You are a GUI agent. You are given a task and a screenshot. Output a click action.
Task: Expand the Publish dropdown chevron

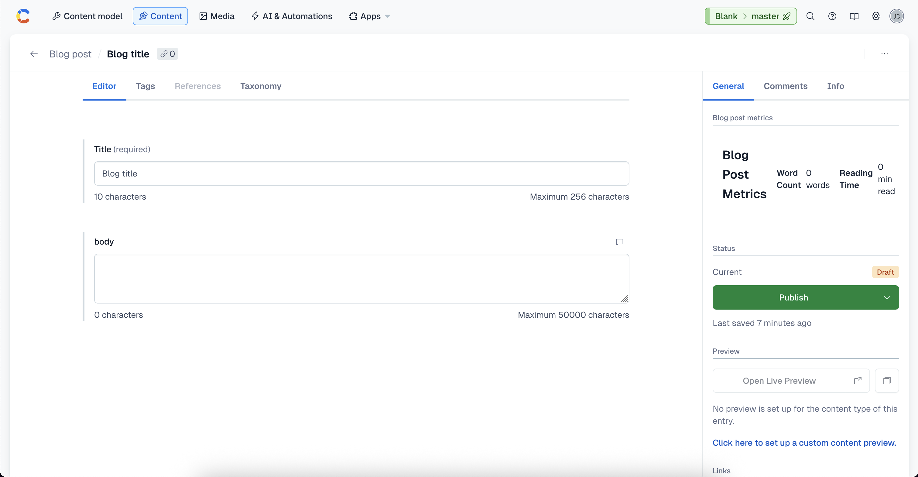tap(887, 297)
